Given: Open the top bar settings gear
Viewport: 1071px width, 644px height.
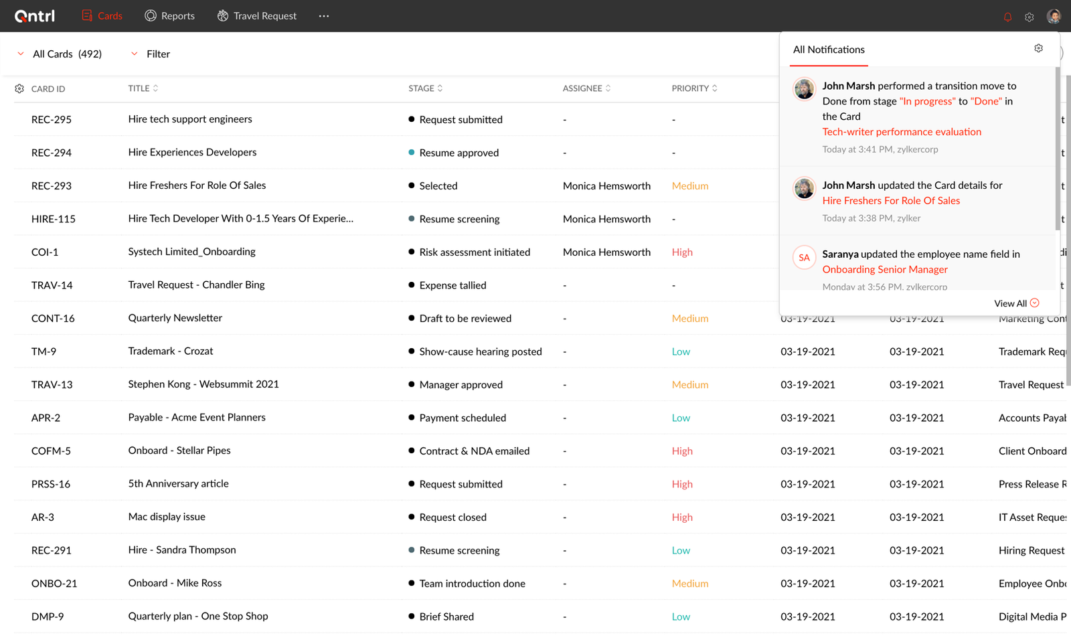Looking at the screenshot, I should 1029,17.
